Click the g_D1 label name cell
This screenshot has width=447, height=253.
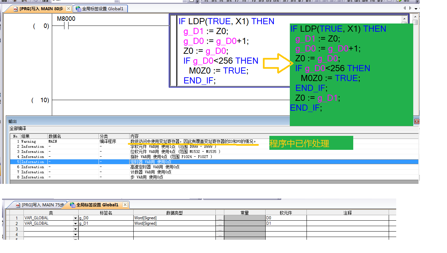[x=106, y=224]
